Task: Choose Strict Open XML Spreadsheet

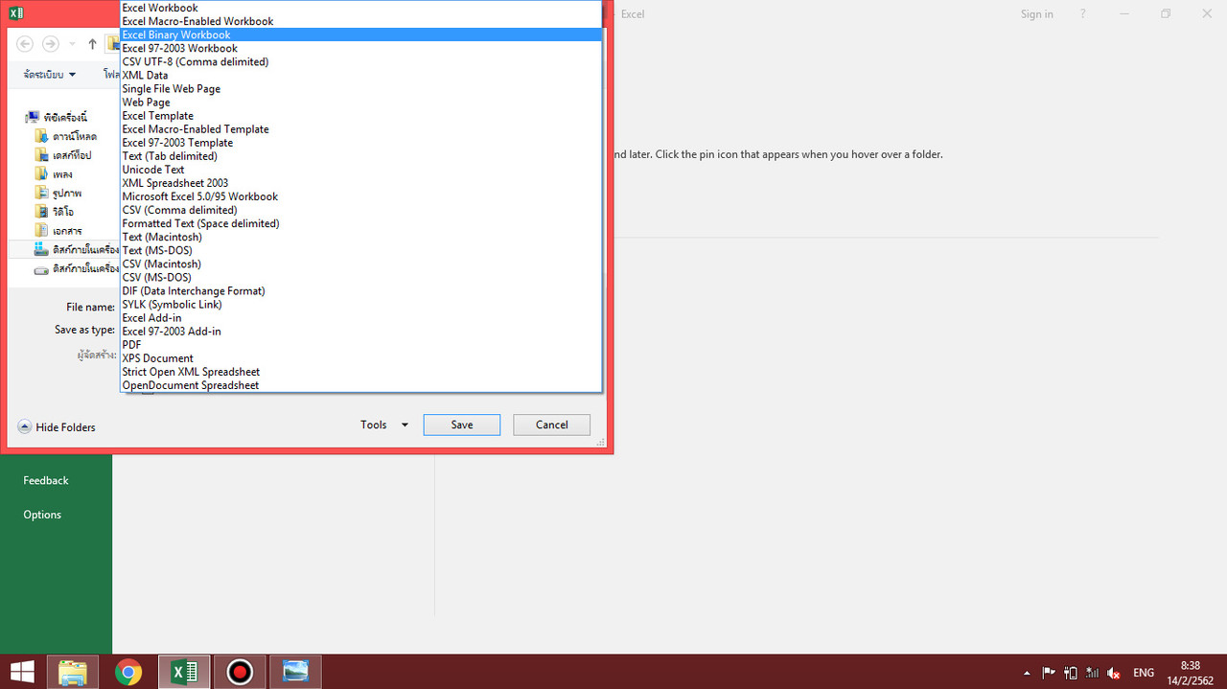Action: pos(361,371)
